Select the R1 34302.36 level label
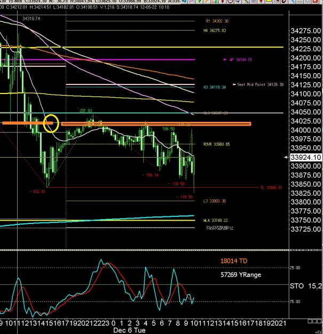Screen dimensions: 323x334 pos(217,21)
